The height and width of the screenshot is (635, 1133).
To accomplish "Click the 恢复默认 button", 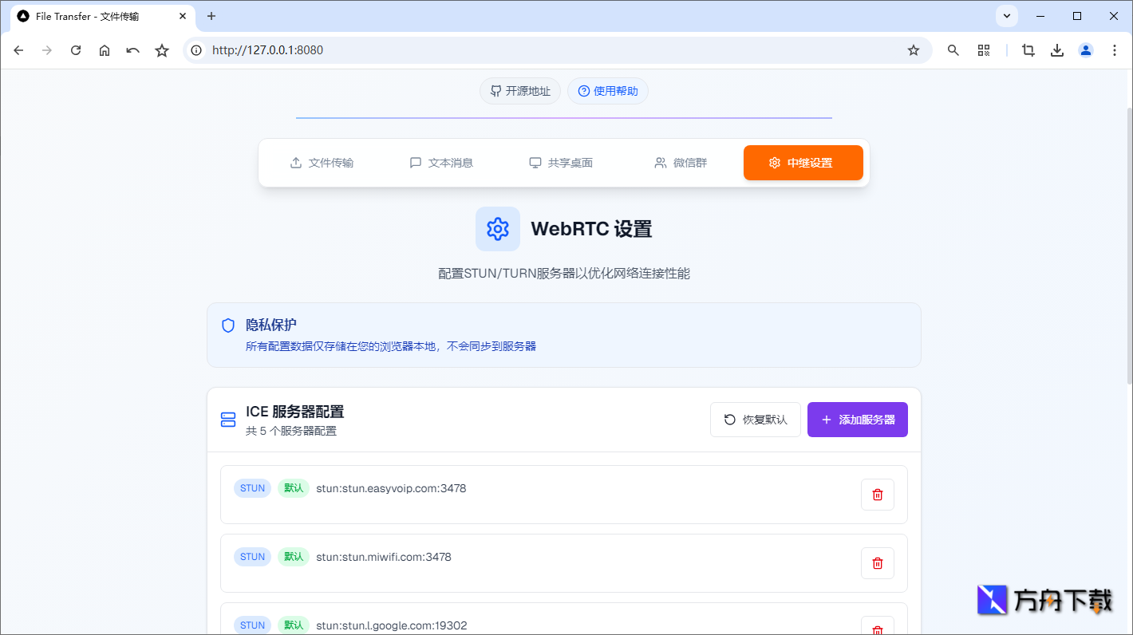I will [755, 419].
